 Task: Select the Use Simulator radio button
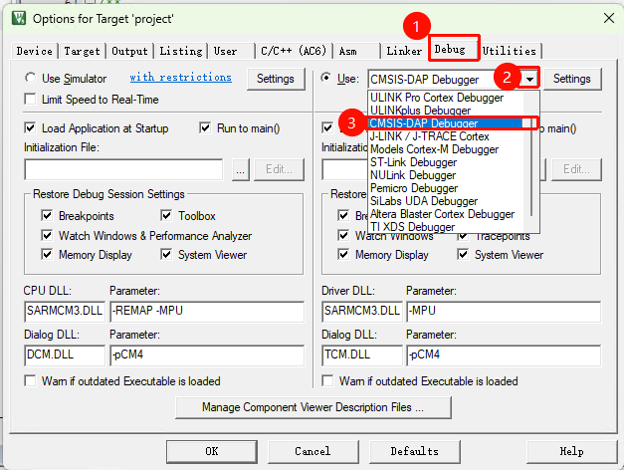32,78
